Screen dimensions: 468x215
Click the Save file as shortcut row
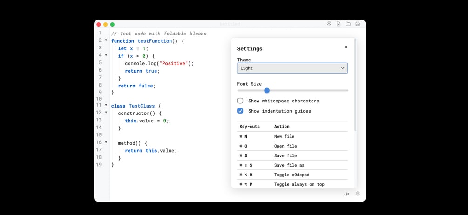click(292, 165)
